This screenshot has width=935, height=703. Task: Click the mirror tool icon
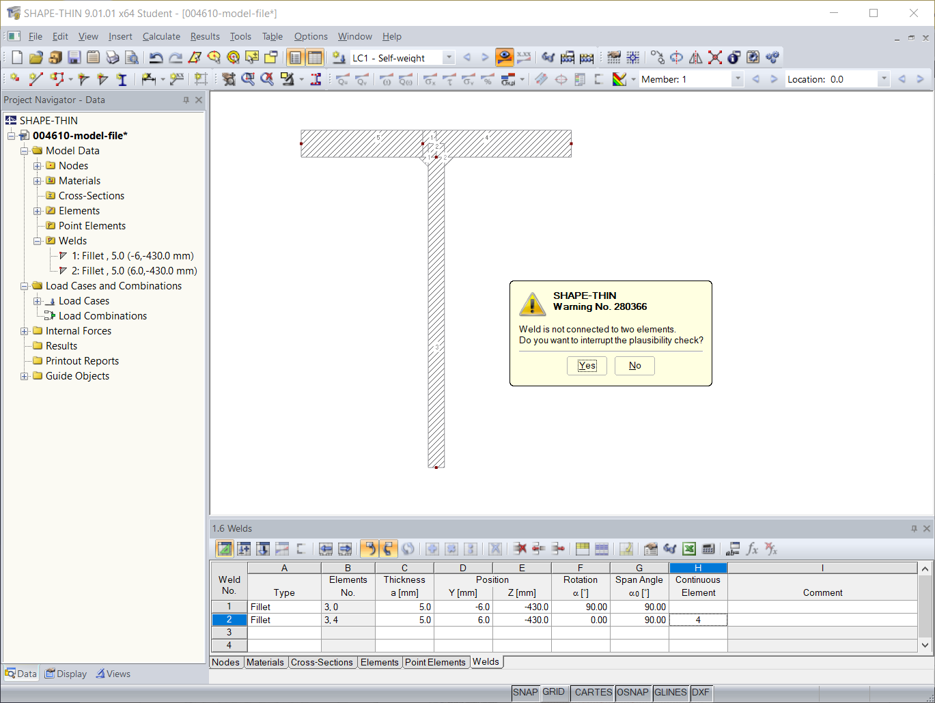click(x=696, y=57)
